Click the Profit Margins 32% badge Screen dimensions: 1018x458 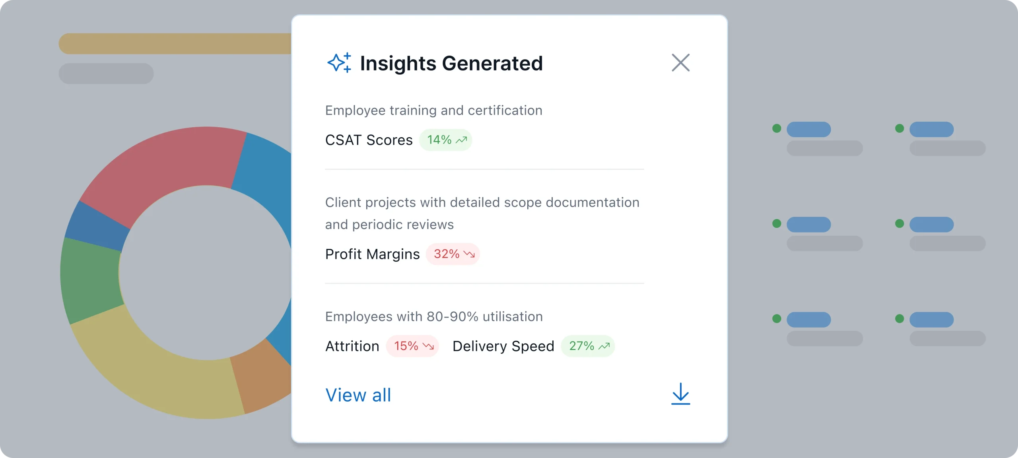click(453, 254)
